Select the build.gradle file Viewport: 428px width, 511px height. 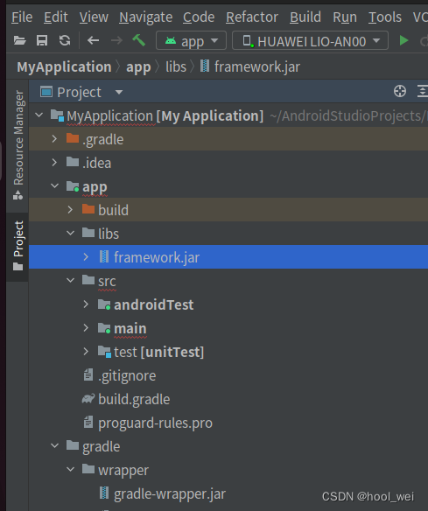point(228,399)
